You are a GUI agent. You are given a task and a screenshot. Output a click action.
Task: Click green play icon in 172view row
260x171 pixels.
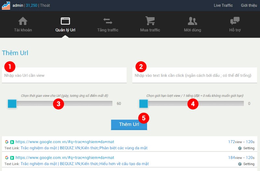pyautogui.click(x=12, y=142)
